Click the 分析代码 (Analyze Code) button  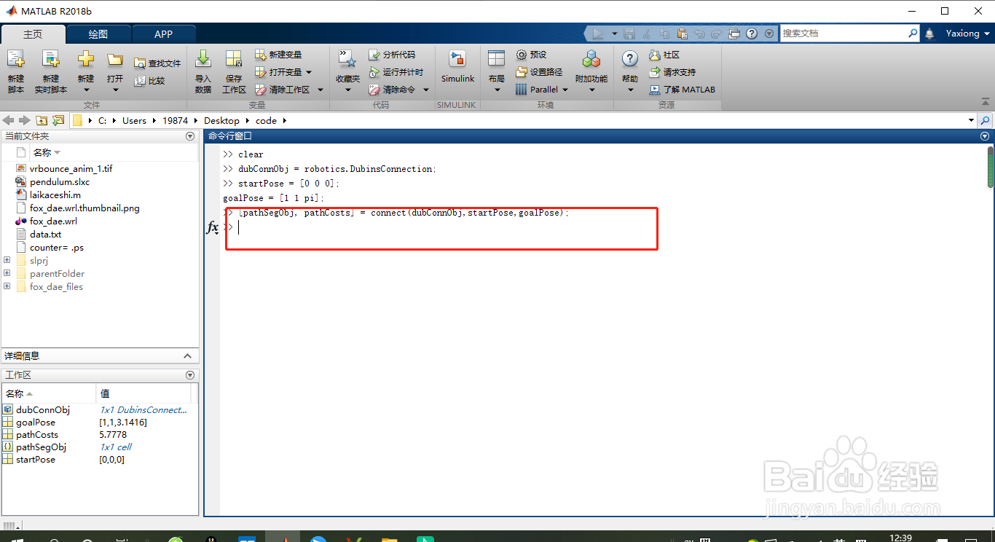click(392, 55)
